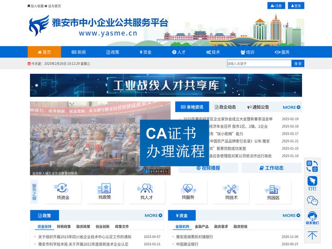332x249 pixels.
Task: Open the top navigation 资金 menu item
Action: [x=145, y=52]
